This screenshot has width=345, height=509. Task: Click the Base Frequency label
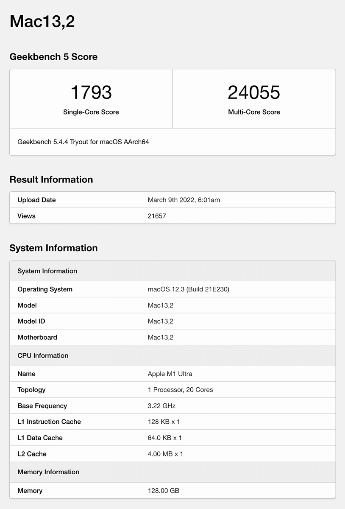(42, 406)
